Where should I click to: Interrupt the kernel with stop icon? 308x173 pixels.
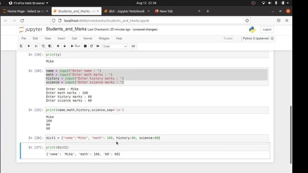85,46
